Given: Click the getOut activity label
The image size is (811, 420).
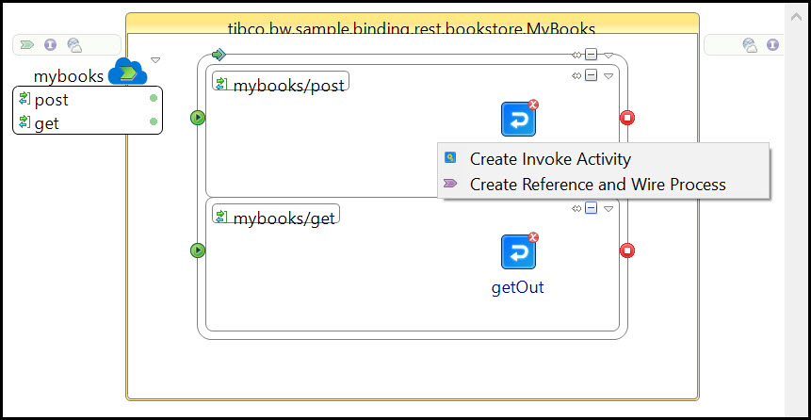Looking at the screenshot, I should point(518,287).
